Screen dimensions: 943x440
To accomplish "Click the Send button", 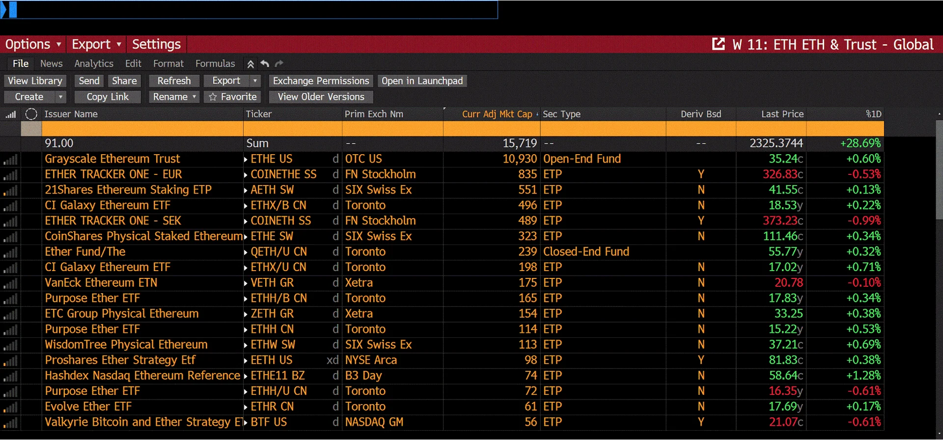I will click(x=89, y=81).
